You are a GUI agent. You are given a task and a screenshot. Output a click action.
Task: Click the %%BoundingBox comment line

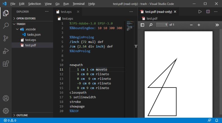96,28
